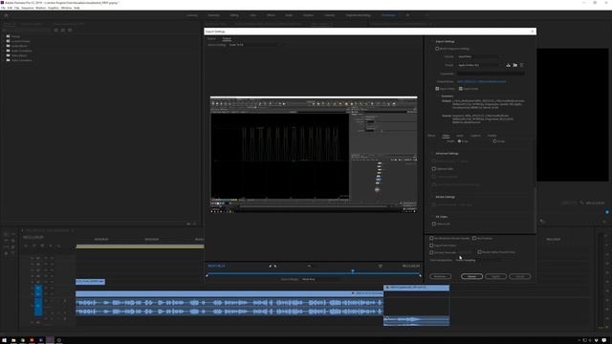
Task: Select the Lumetri Presets folder in Effects panel
Action: pyautogui.click(x=21, y=41)
